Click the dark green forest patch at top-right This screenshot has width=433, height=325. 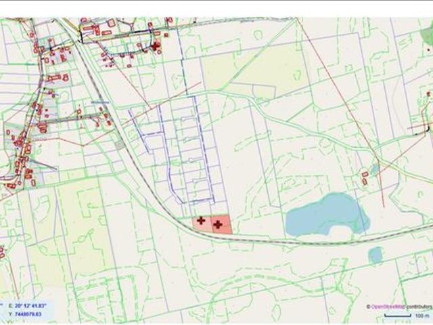427,35
